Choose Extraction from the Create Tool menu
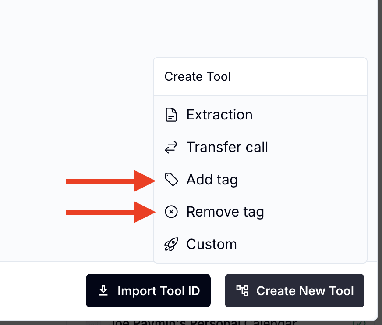The height and width of the screenshot is (325, 382). [x=219, y=115]
